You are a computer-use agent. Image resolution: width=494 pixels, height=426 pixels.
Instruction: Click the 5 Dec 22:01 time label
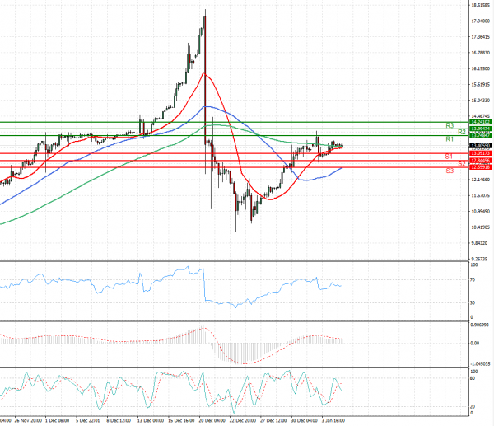coord(87,420)
